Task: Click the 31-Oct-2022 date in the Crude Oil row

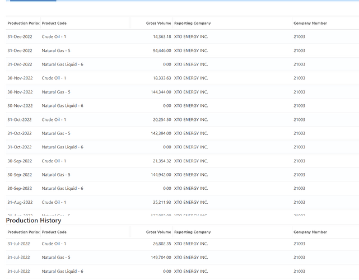Action: tap(20, 120)
